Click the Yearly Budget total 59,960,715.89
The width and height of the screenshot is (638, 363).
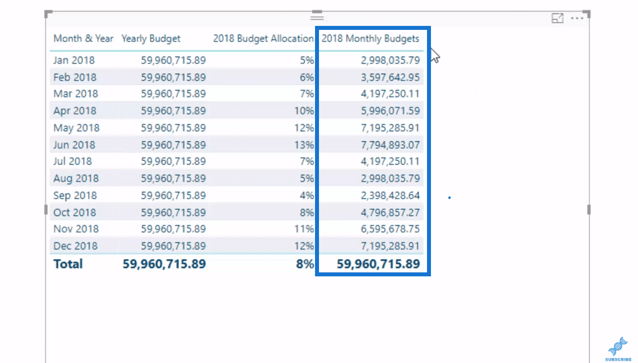(x=164, y=263)
